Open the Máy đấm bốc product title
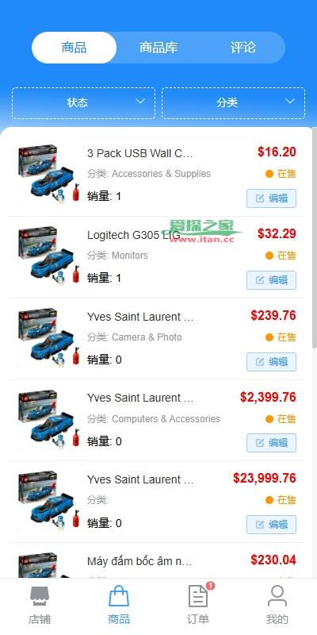 139,561
